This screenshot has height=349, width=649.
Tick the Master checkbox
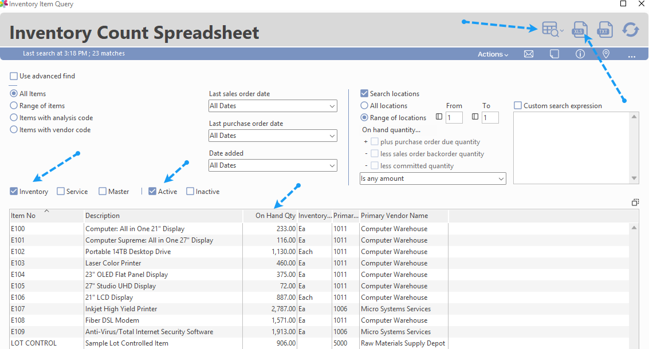point(103,192)
